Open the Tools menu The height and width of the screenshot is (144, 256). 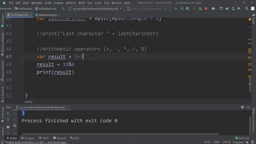click(98, 3)
